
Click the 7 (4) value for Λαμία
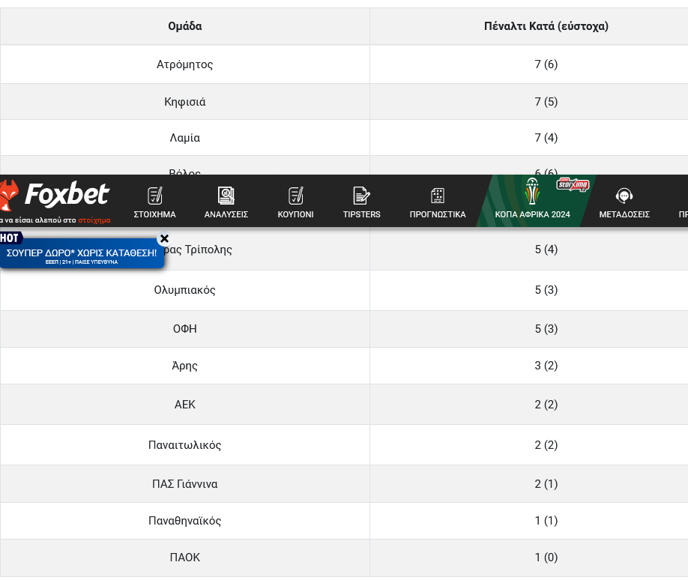pyautogui.click(x=546, y=138)
